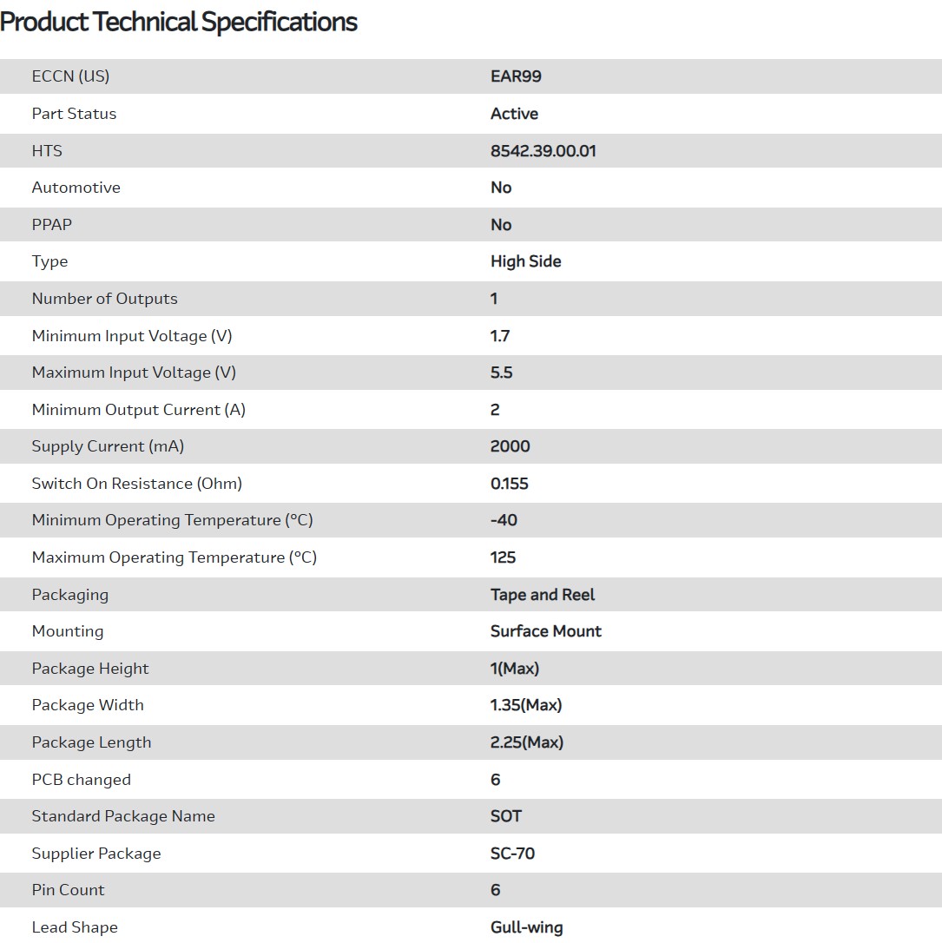Viewport: 942px width, 943px height.
Task: Click the Active part status value
Action: (x=514, y=114)
